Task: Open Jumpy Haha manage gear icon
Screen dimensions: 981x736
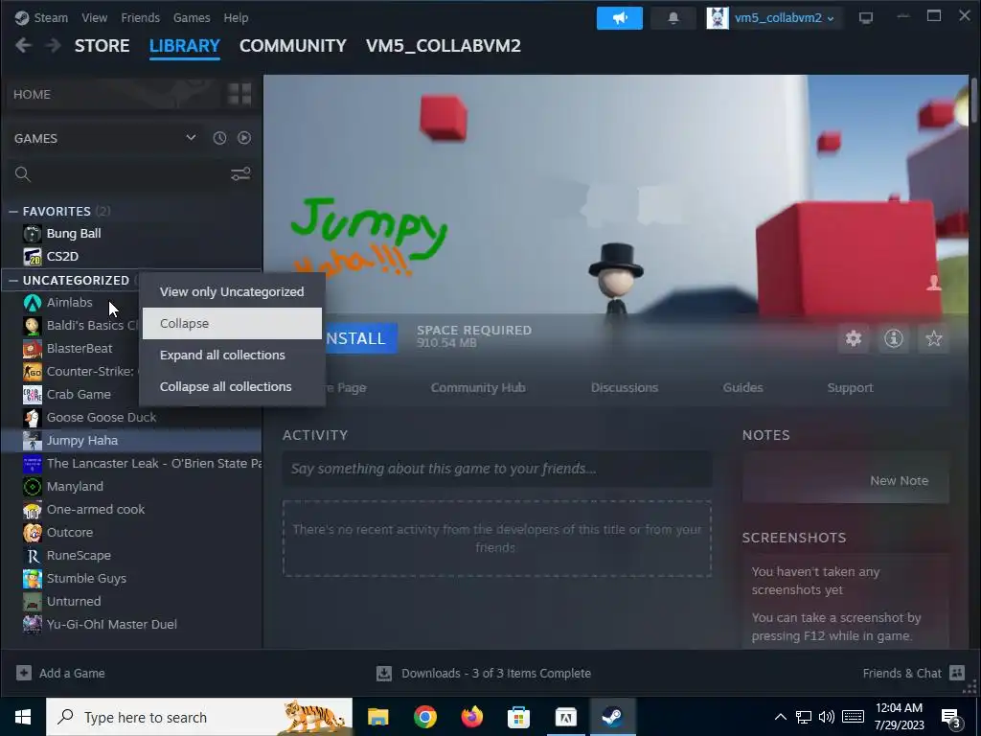Action: [854, 338]
